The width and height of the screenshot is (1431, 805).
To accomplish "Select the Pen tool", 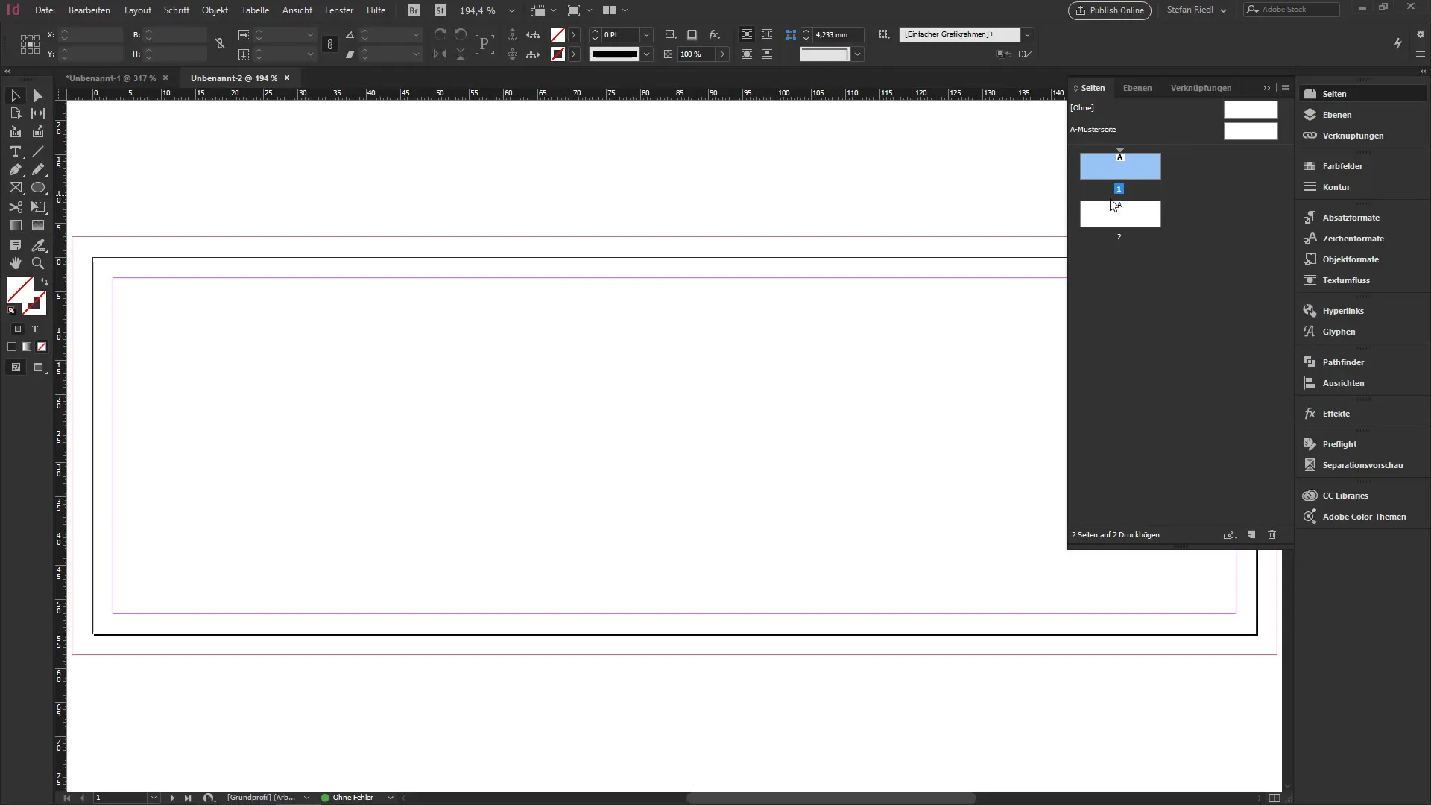I will tap(15, 170).
